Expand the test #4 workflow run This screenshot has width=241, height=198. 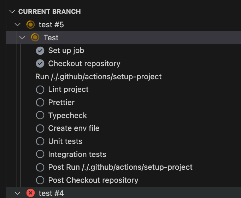[18, 193]
